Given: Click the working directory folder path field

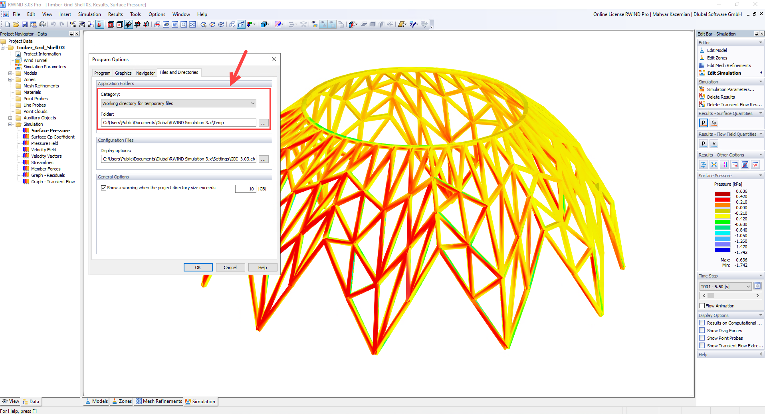Looking at the screenshot, I should 178,123.
